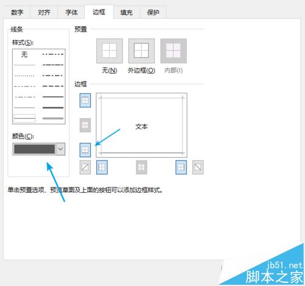Click the 颜色(C): label

tap(23, 136)
